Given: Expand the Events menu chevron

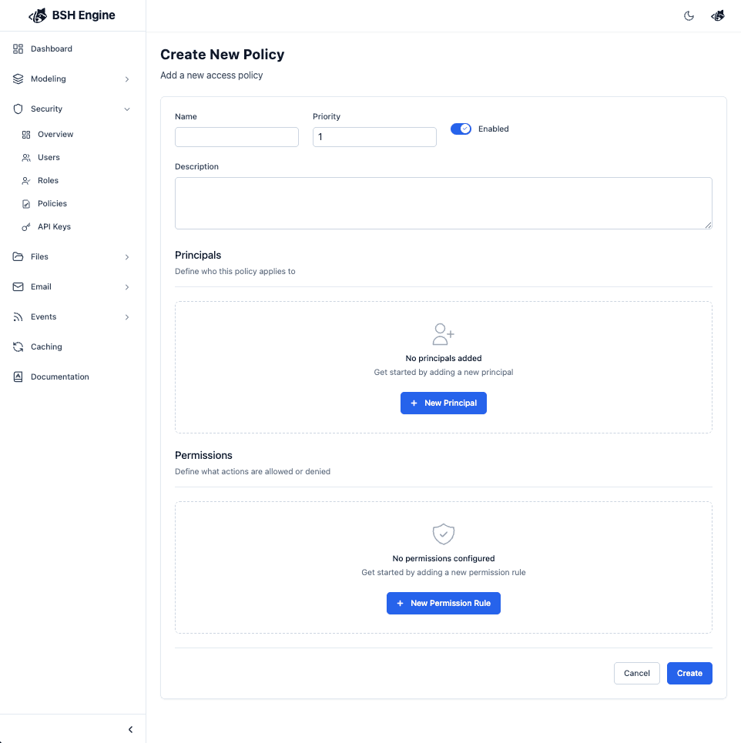Looking at the screenshot, I should pyautogui.click(x=127, y=317).
